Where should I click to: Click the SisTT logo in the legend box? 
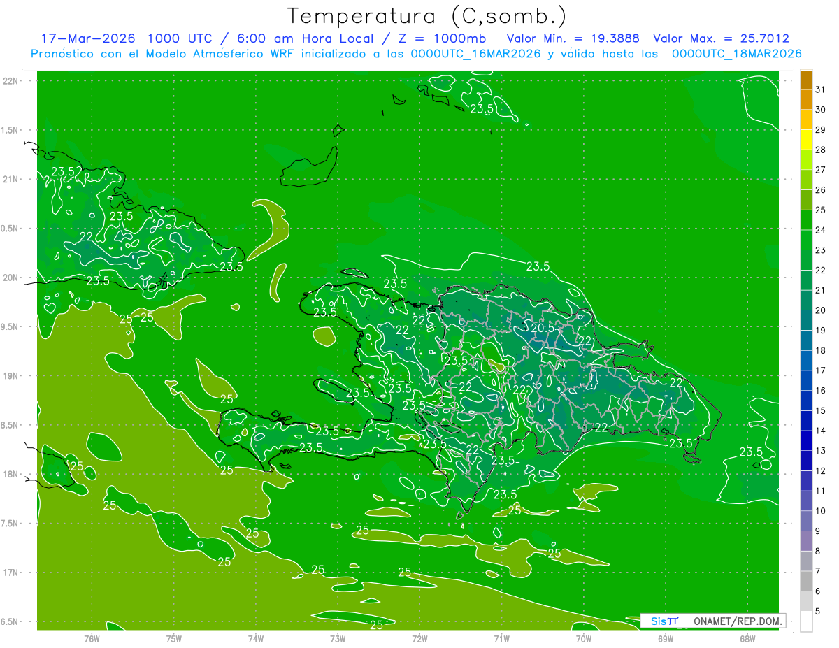coord(664,621)
